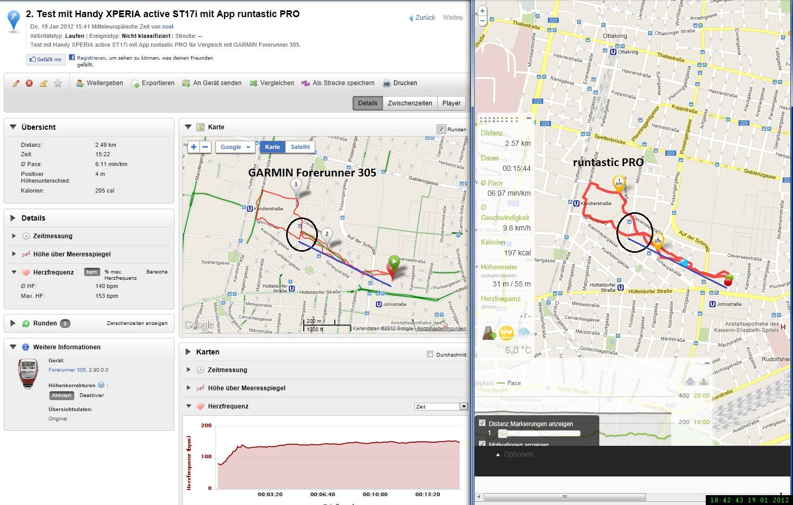Image resolution: width=793 pixels, height=505 pixels.
Task: Select the Aktiviert elevation correction option
Action: tap(61, 395)
